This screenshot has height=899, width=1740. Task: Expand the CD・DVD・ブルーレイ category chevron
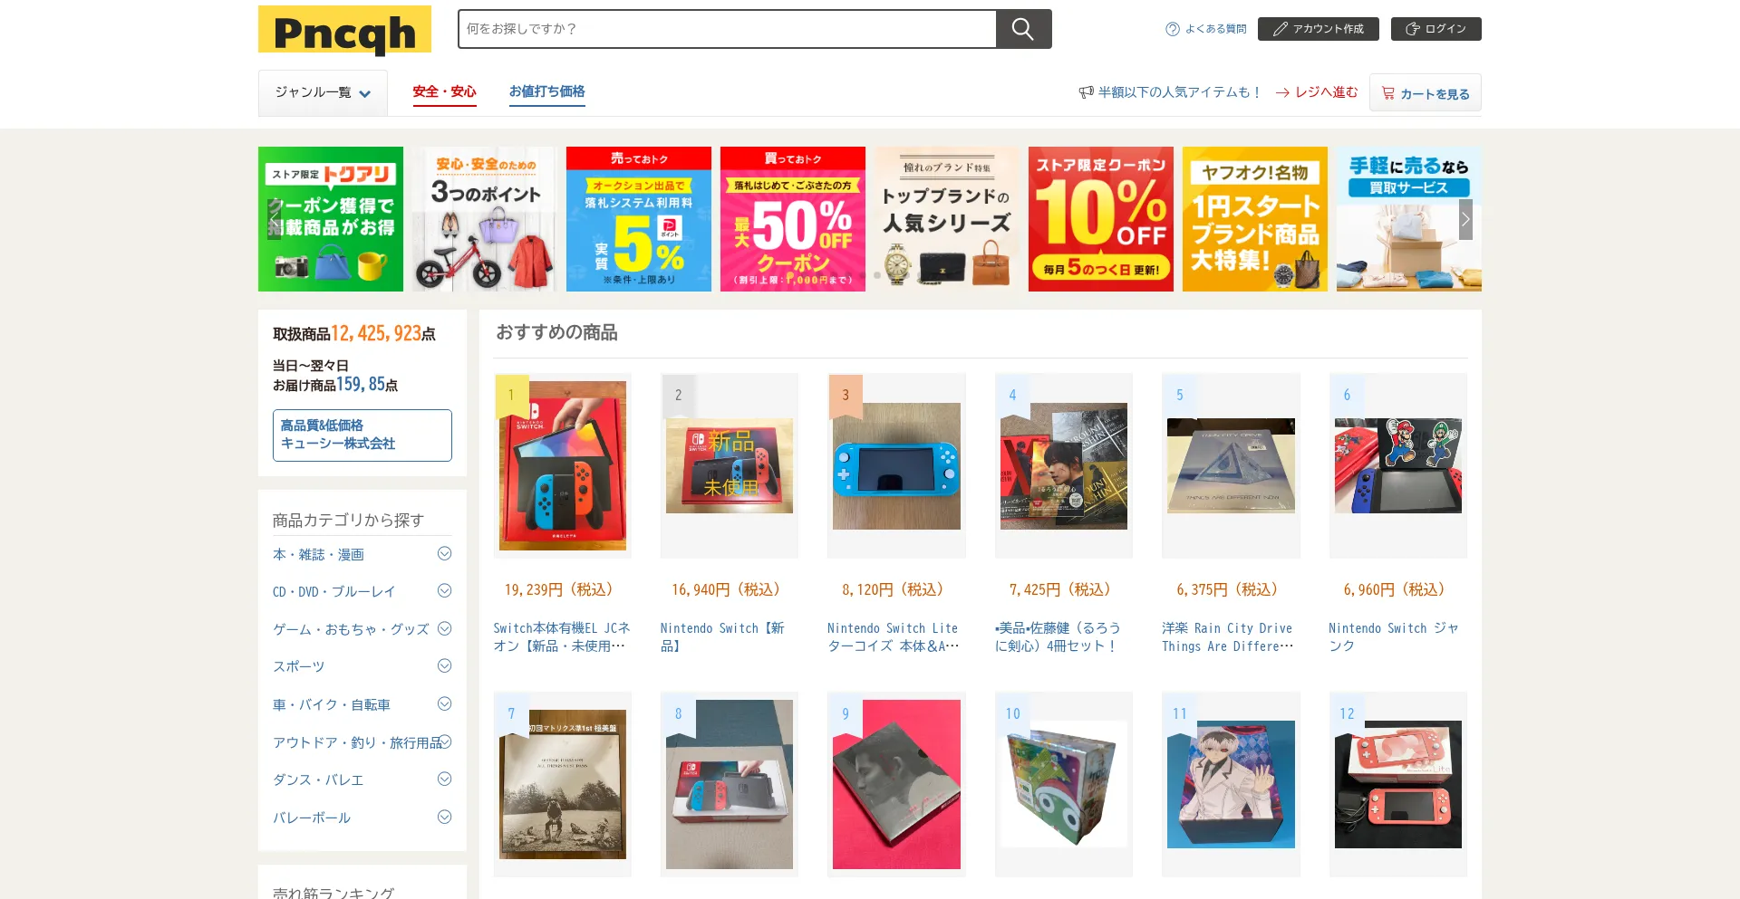point(444,590)
